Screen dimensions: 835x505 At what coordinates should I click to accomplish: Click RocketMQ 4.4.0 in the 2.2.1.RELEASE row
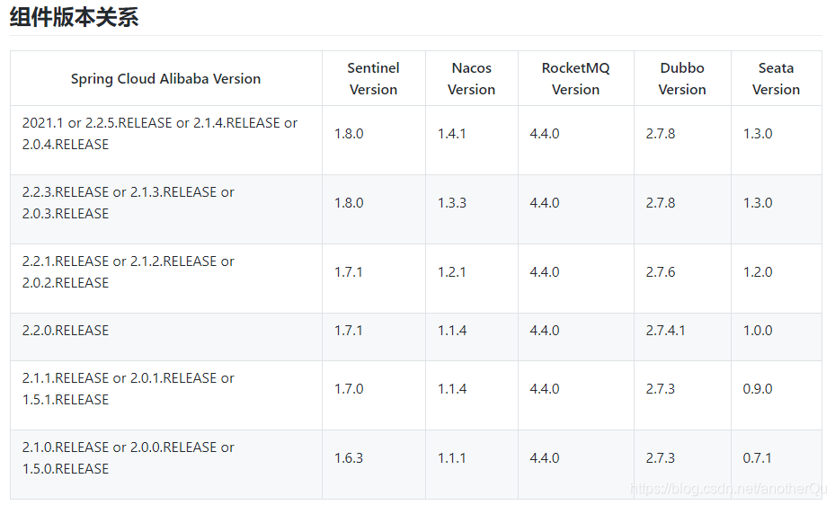(x=575, y=279)
